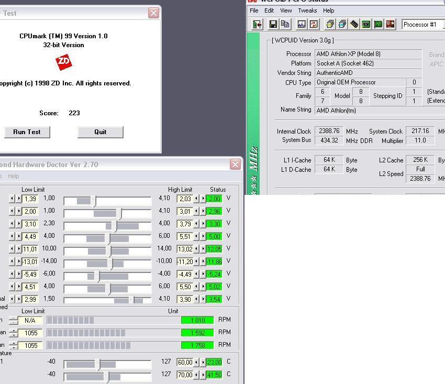
Task: Click the green monitor icon in WCPUID toolbar
Action: point(366,25)
